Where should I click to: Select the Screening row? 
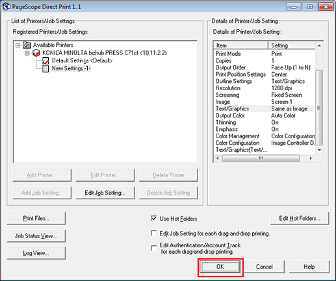pos(265,95)
